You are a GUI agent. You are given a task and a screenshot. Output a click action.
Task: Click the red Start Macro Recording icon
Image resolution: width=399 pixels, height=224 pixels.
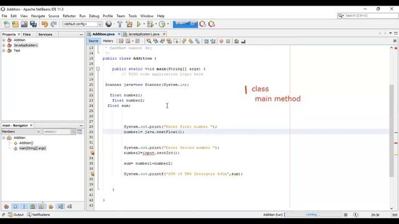tap(221, 41)
